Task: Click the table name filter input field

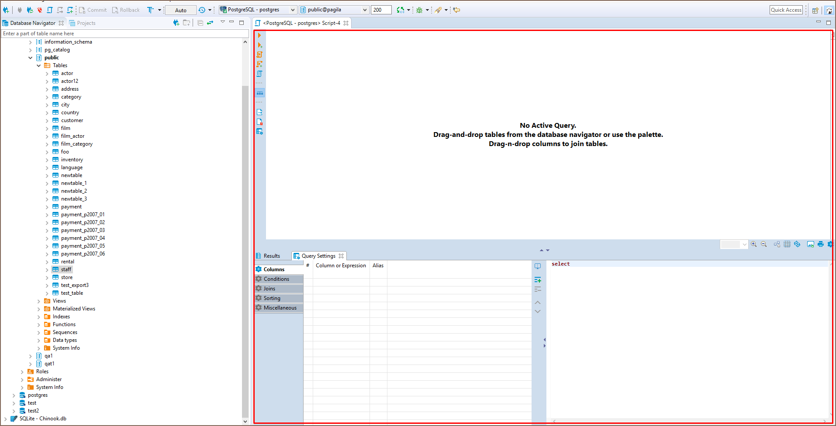Action: pos(122,34)
